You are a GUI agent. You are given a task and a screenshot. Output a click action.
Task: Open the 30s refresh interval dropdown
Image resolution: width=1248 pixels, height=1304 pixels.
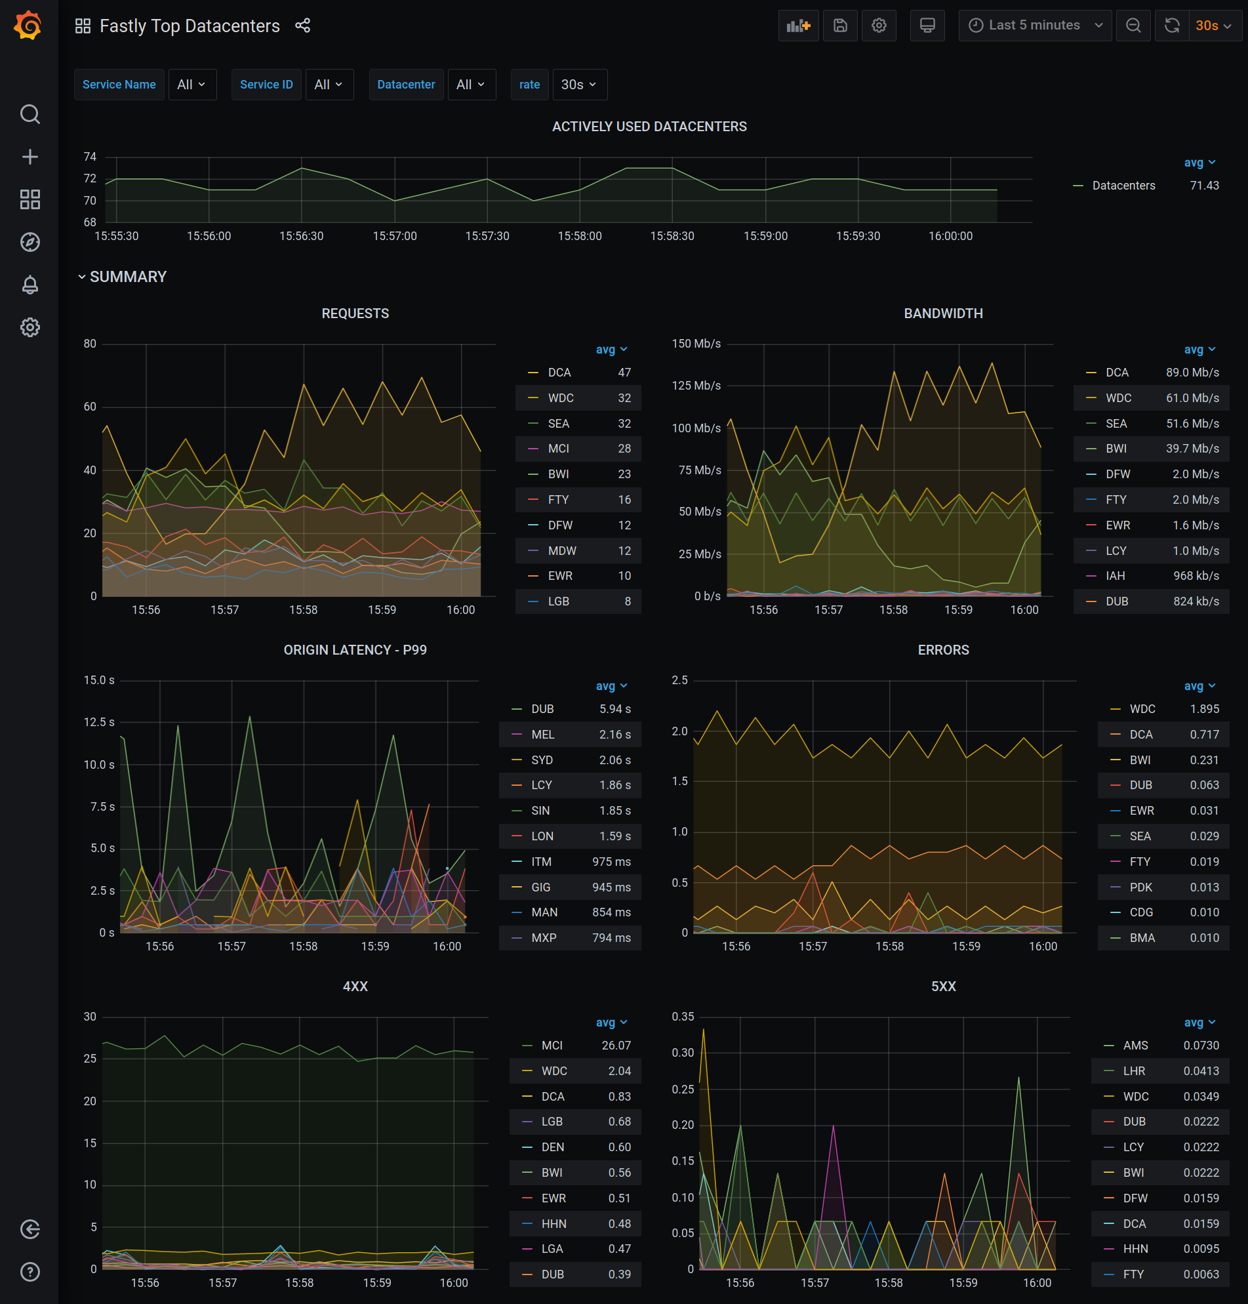(x=1215, y=26)
